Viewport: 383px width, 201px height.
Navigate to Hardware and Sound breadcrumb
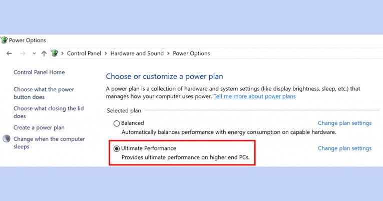pyautogui.click(x=137, y=54)
